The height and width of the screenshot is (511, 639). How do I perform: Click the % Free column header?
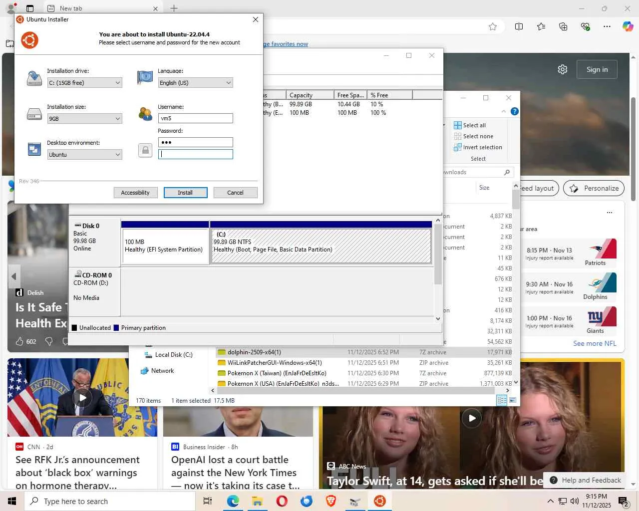pyautogui.click(x=389, y=95)
